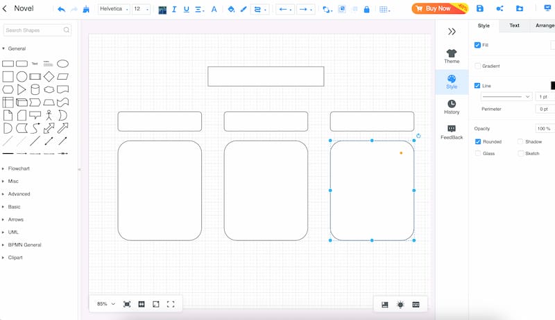The width and height of the screenshot is (555, 320).
Task: Select the line color pen tool
Action: [244, 9]
